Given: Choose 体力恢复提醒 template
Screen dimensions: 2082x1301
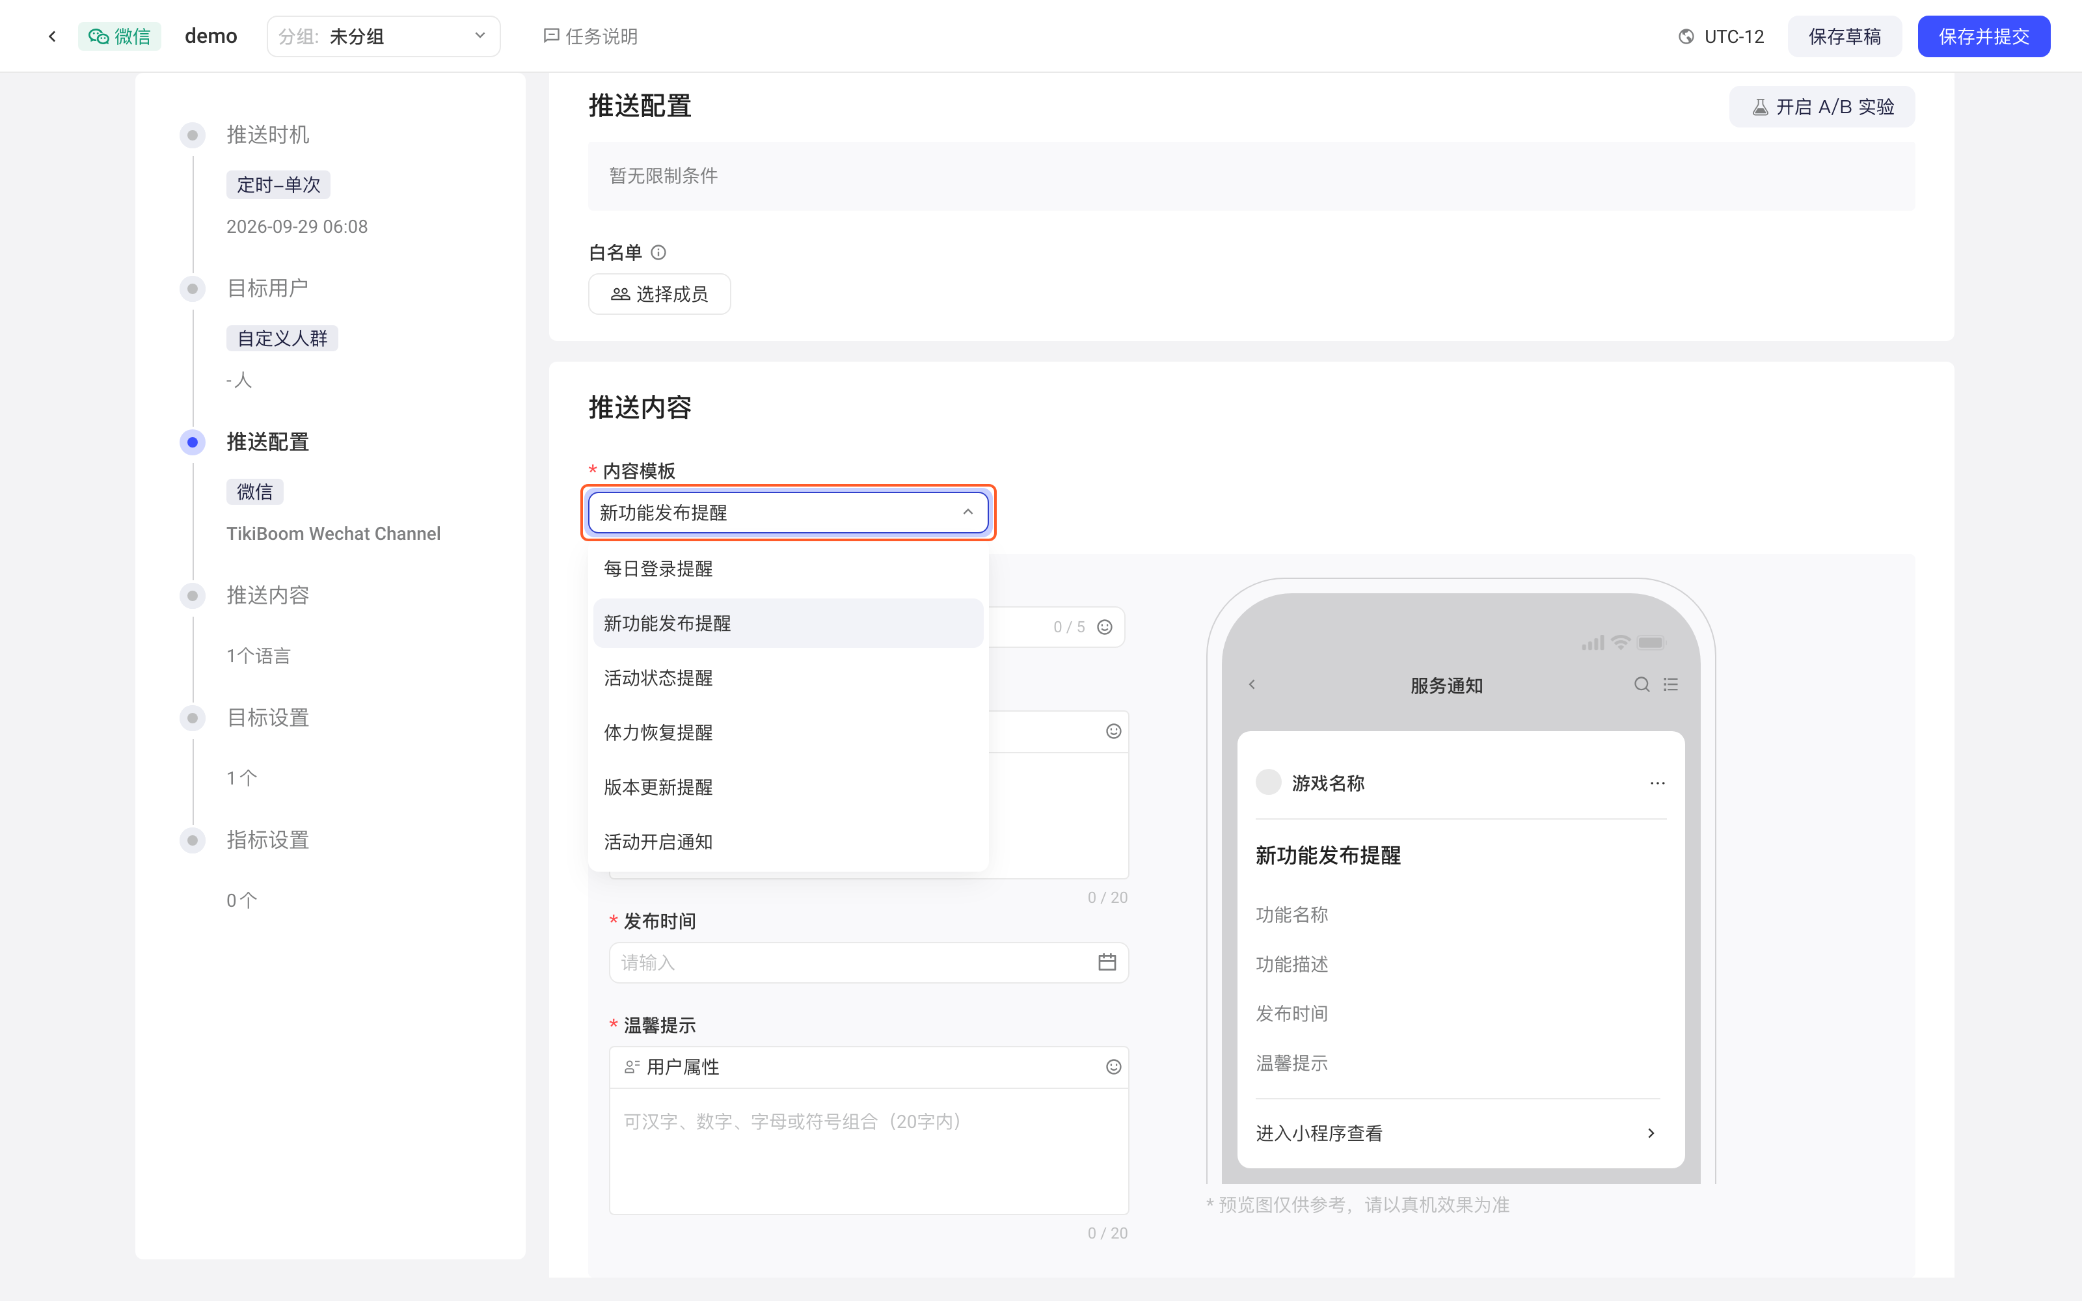Looking at the screenshot, I should click(788, 732).
